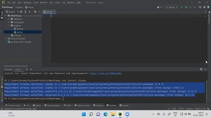Open Debug tool window
The image size is (211, 118).
pos(37,106)
